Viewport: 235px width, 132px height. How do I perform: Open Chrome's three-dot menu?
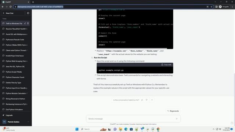(x=232, y=7)
